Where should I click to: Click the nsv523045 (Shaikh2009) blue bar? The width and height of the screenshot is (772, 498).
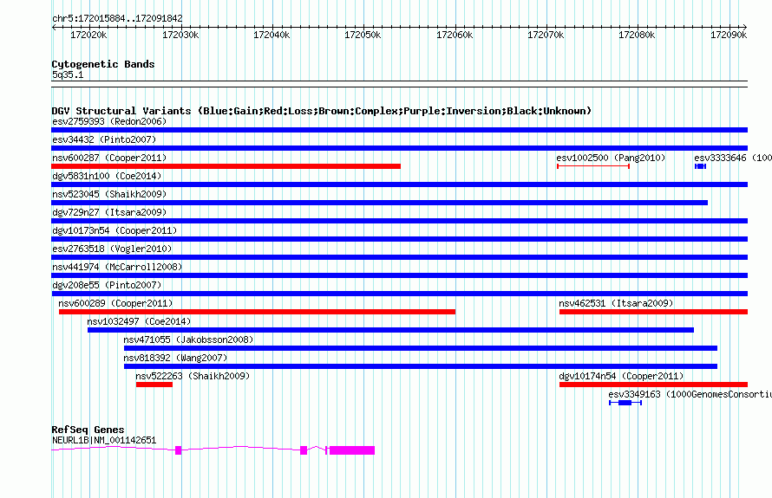tap(380, 203)
